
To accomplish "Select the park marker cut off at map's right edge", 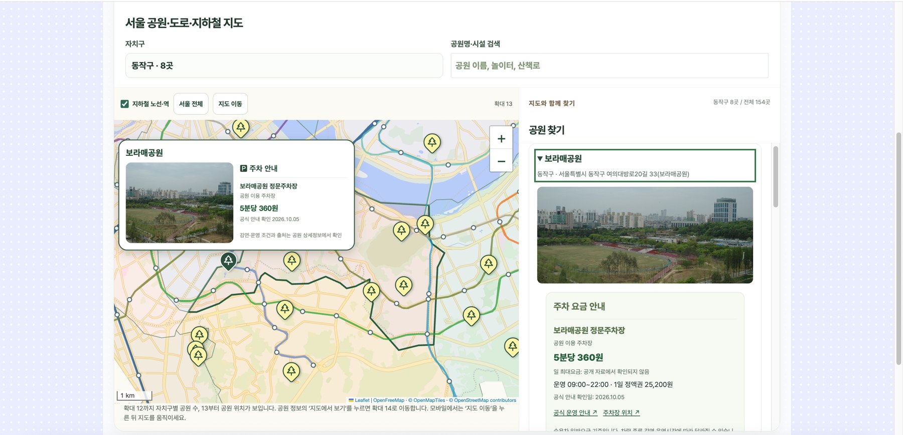I will 512,347.
